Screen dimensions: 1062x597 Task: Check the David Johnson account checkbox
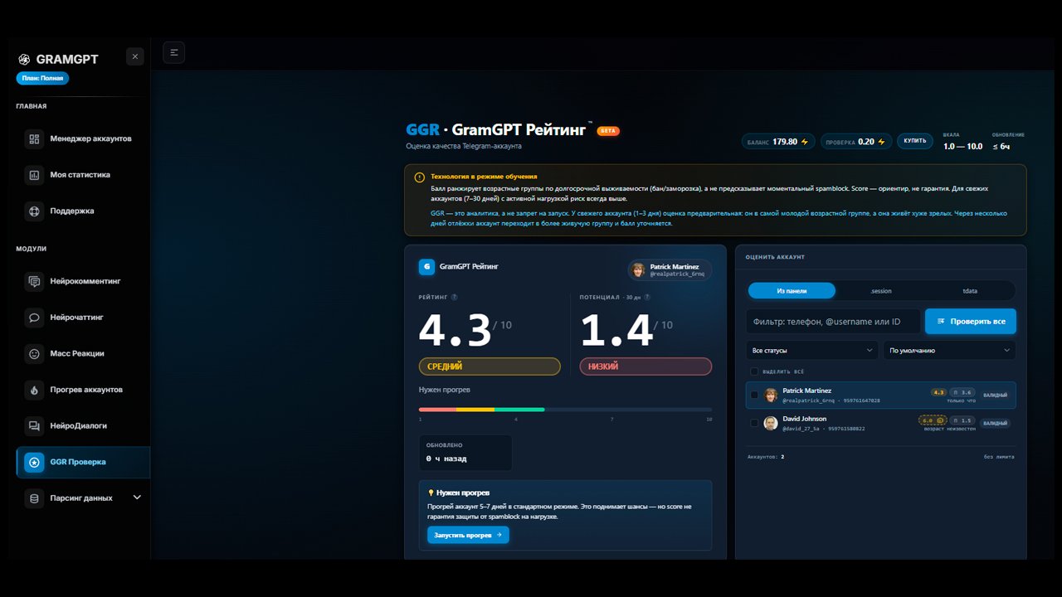point(754,423)
